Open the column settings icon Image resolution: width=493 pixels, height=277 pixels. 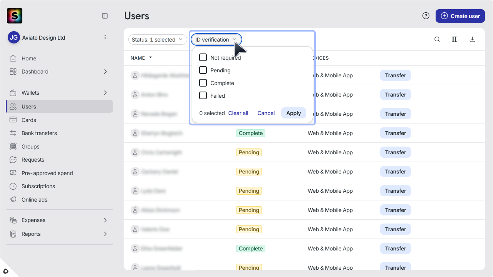click(x=454, y=39)
